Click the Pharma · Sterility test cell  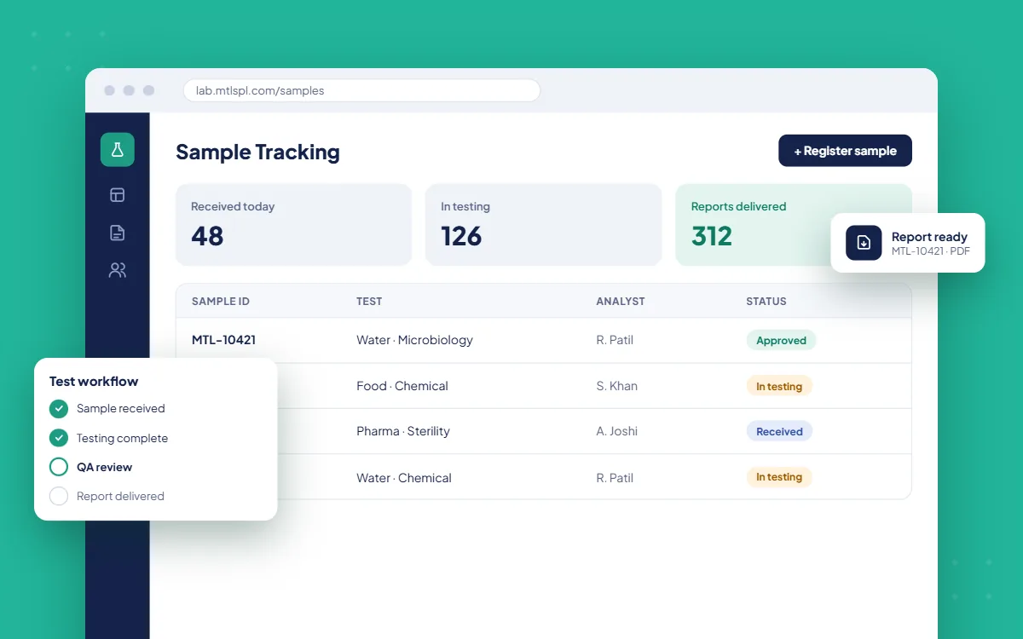tap(403, 431)
